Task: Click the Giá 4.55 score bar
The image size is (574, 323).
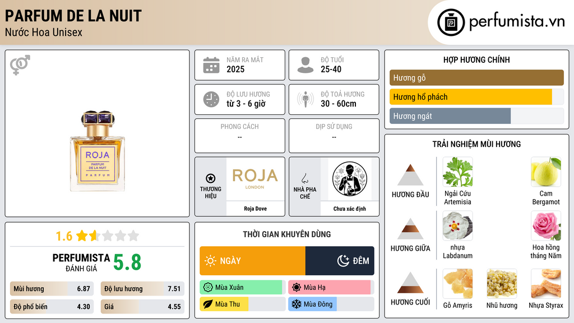Action: click(142, 307)
